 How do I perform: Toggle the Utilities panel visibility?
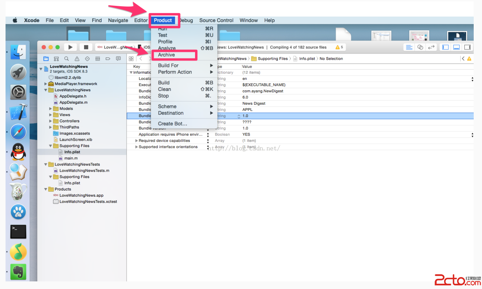tap(467, 47)
